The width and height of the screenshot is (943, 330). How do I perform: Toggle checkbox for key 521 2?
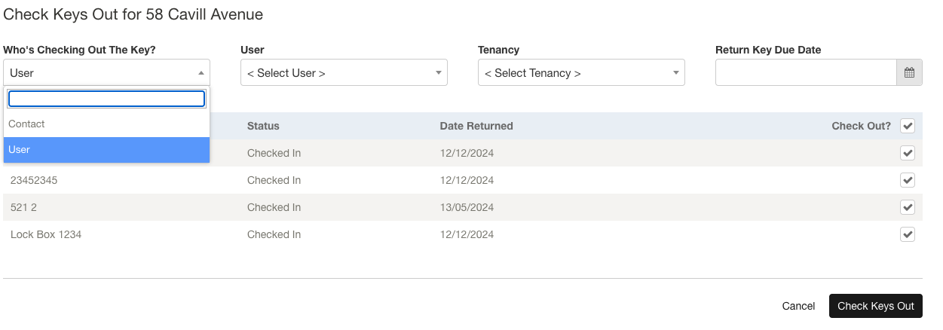[908, 207]
